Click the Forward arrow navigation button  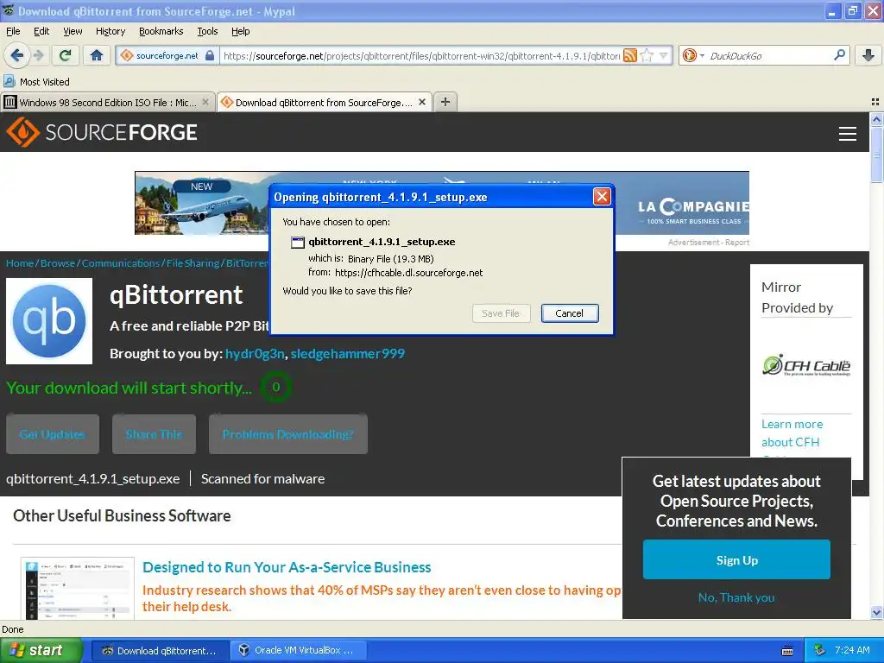pos(38,55)
